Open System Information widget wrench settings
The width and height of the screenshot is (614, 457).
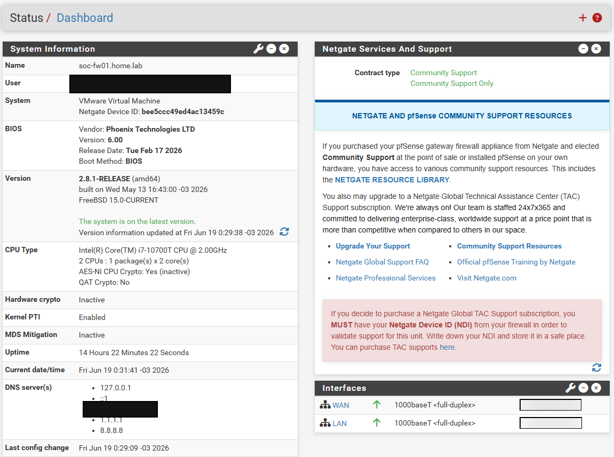tap(258, 49)
